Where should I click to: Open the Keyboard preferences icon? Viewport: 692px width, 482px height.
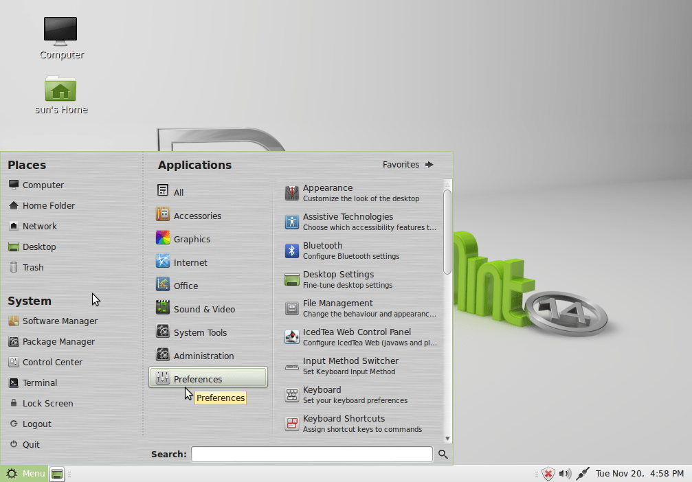(x=292, y=395)
